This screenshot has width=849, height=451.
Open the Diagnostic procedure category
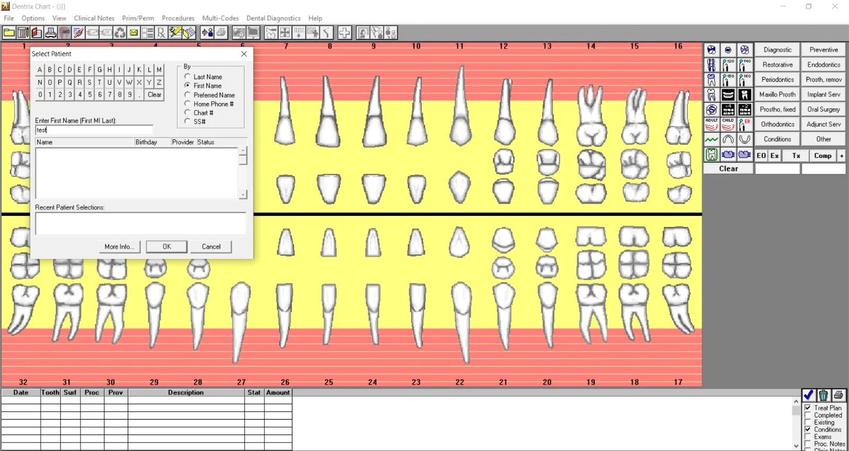[777, 50]
